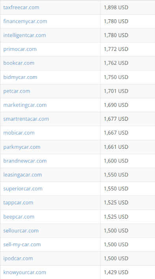Open the parkmycar.com link
This screenshot has width=155, height=279.
22,147
